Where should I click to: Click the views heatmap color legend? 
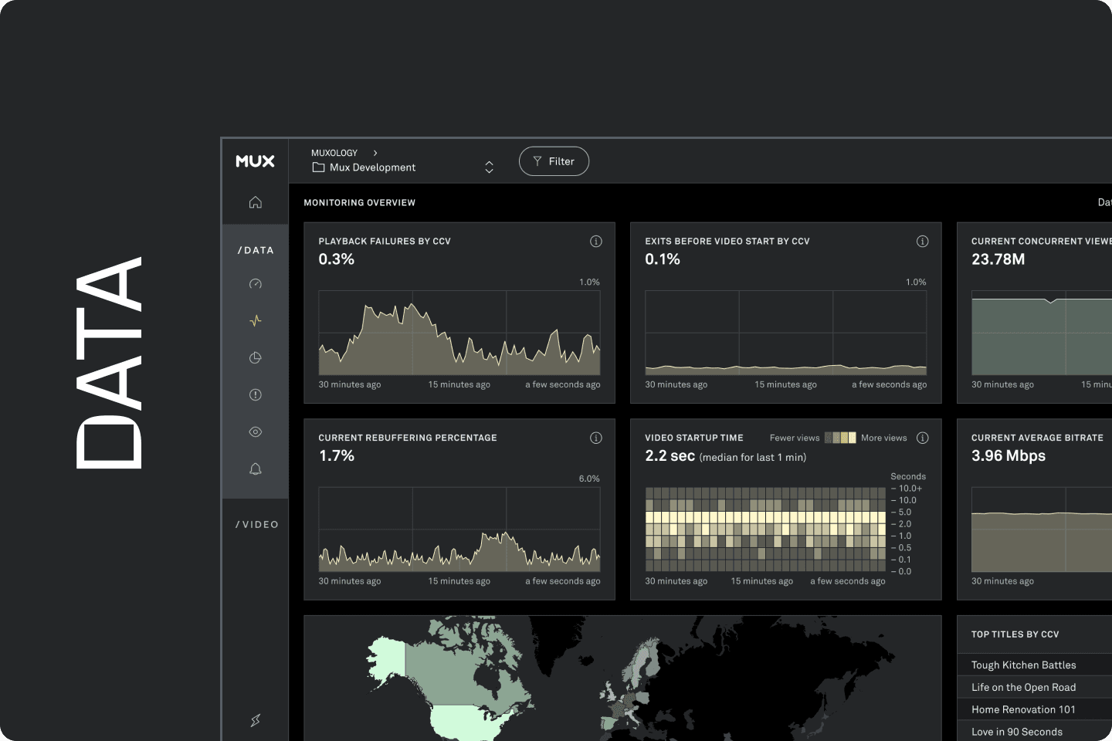pyautogui.click(x=840, y=438)
